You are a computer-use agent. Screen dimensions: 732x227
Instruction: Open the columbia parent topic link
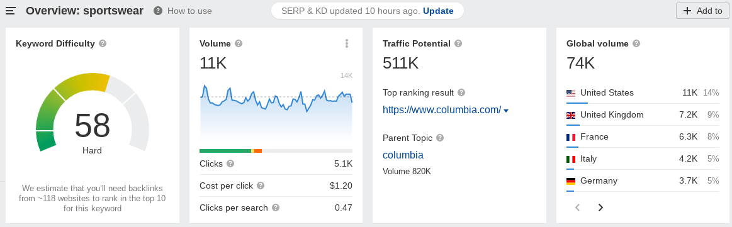tap(403, 155)
